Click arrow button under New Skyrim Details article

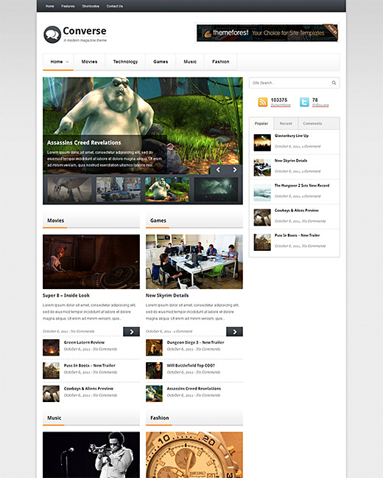[234, 332]
